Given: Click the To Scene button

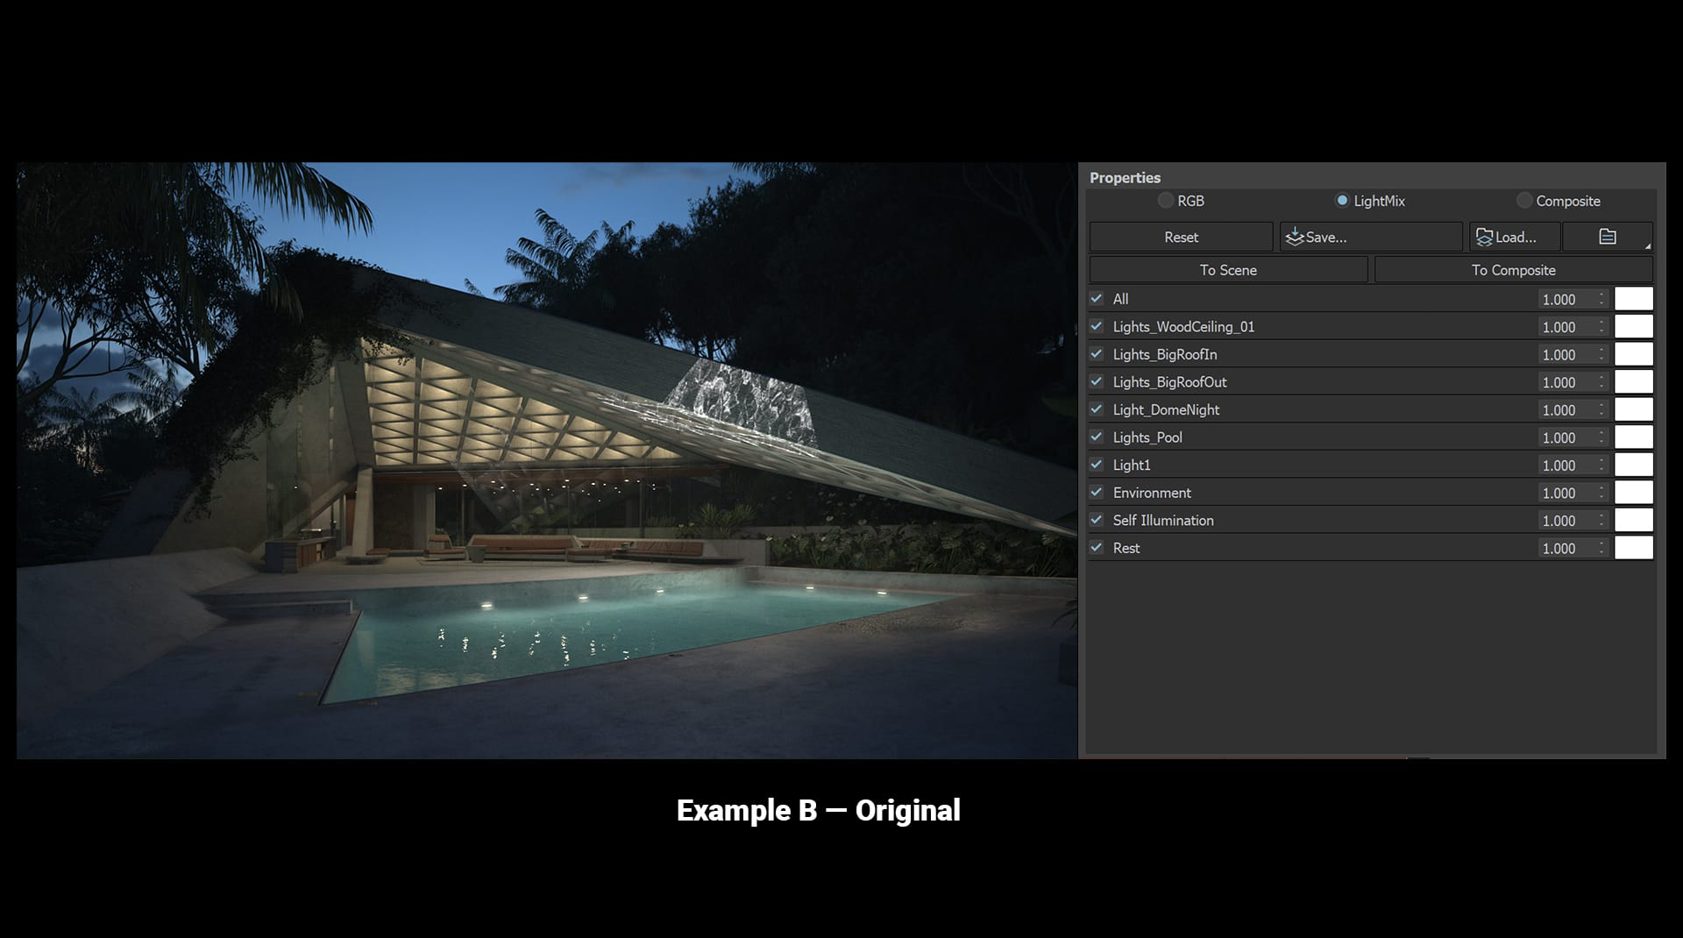Looking at the screenshot, I should click(1228, 270).
